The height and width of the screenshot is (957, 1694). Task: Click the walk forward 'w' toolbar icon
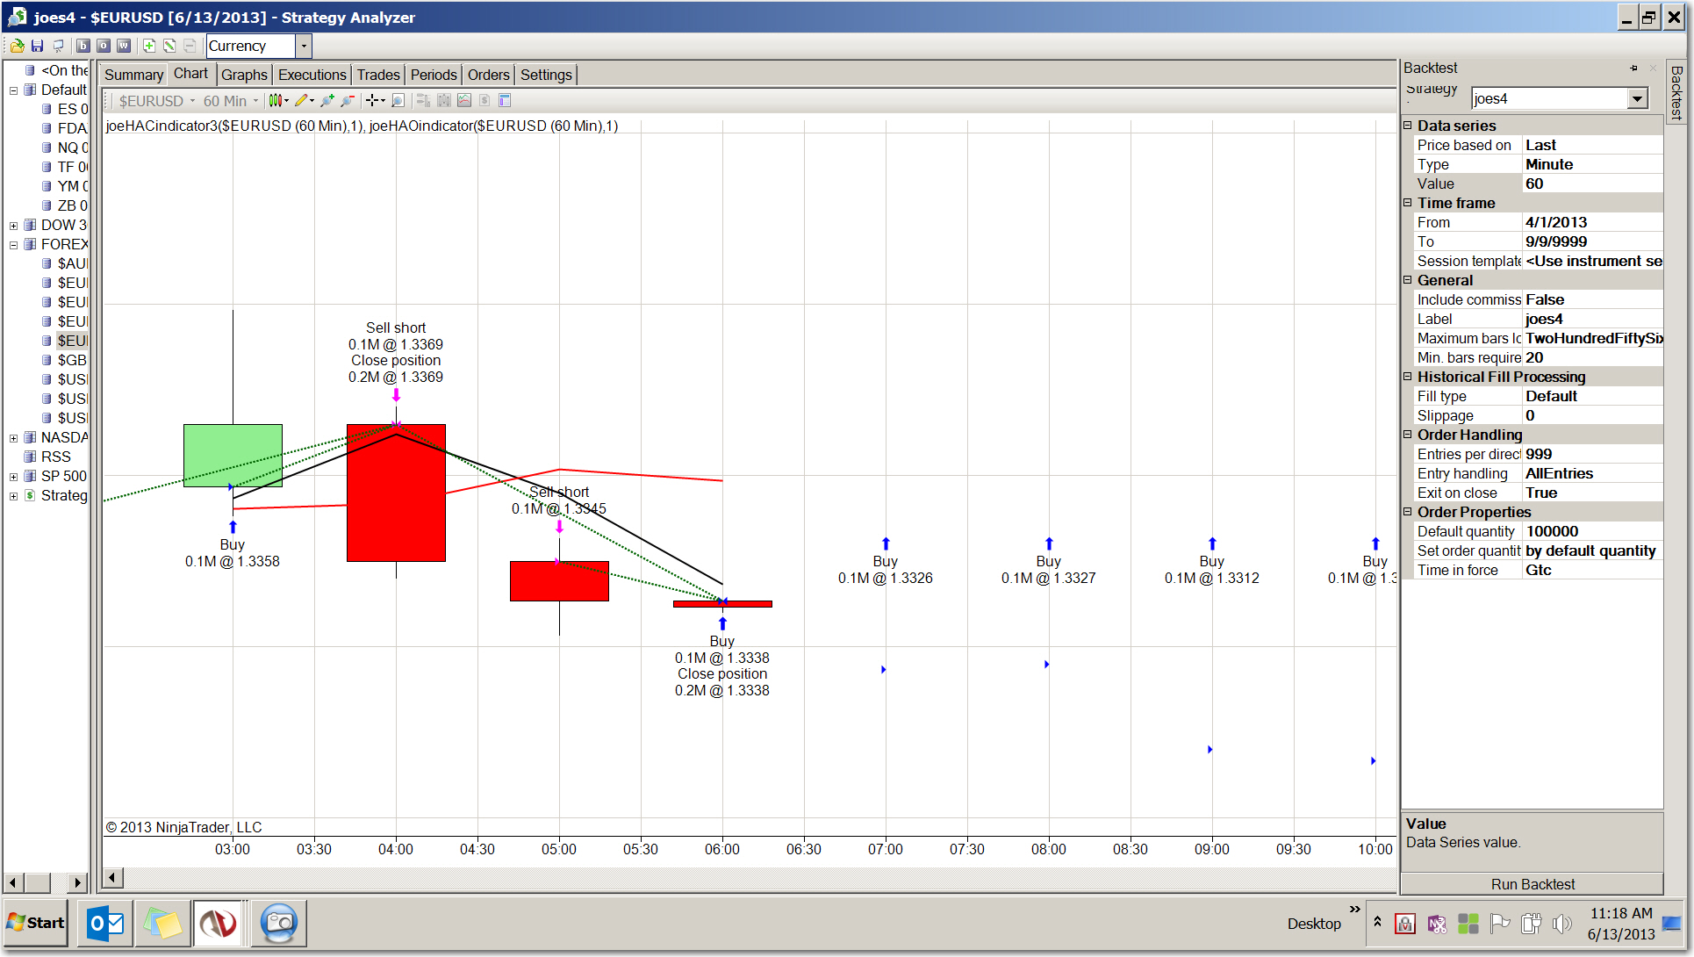coord(124,46)
